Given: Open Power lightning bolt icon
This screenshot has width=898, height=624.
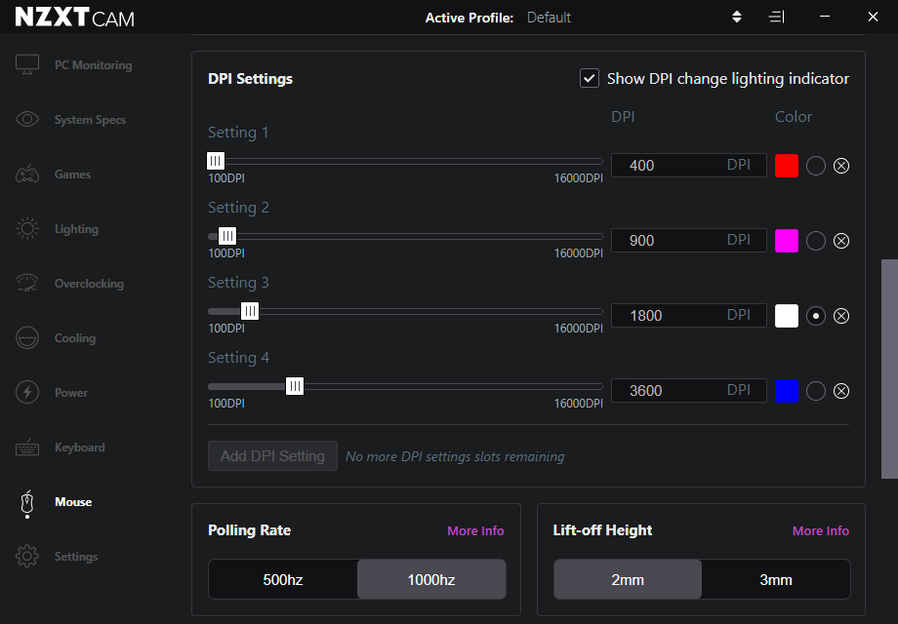Looking at the screenshot, I should (x=27, y=392).
